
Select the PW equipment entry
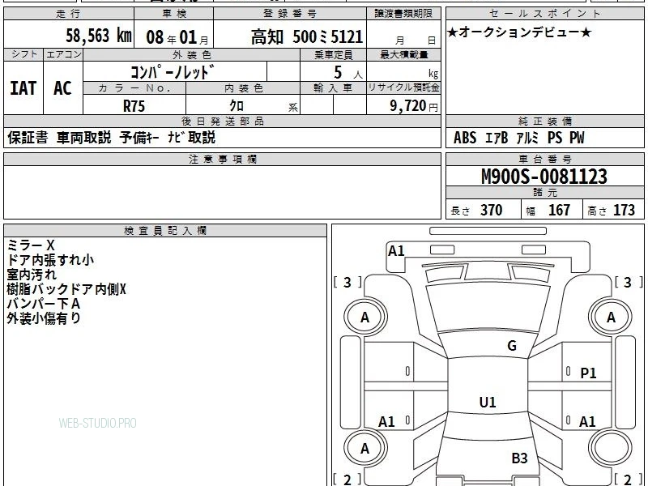pos(578,138)
